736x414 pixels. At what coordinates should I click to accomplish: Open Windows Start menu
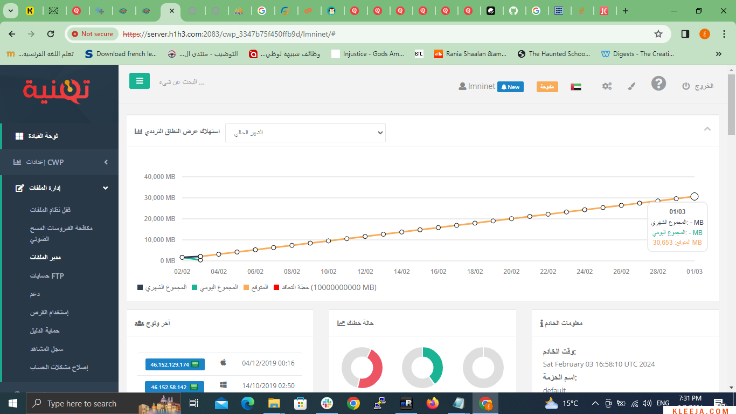[13, 403]
